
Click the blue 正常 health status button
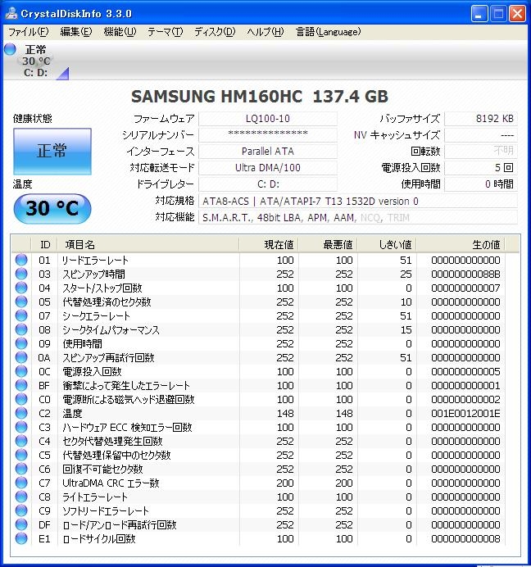coord(52,151)
